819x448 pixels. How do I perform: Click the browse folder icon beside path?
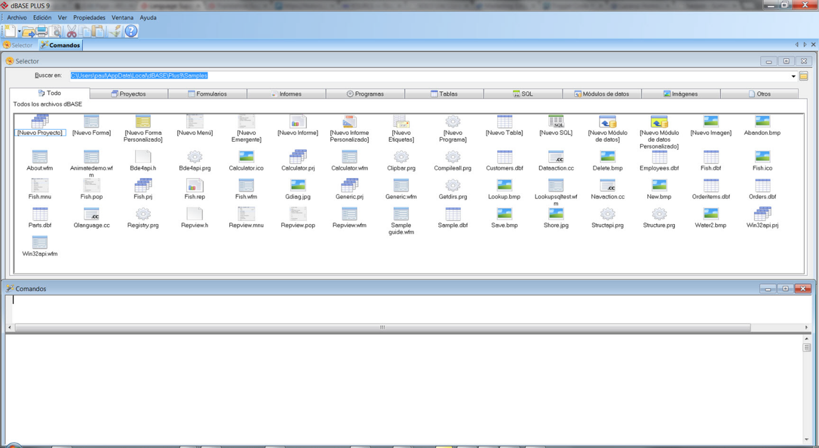point(803,76)
